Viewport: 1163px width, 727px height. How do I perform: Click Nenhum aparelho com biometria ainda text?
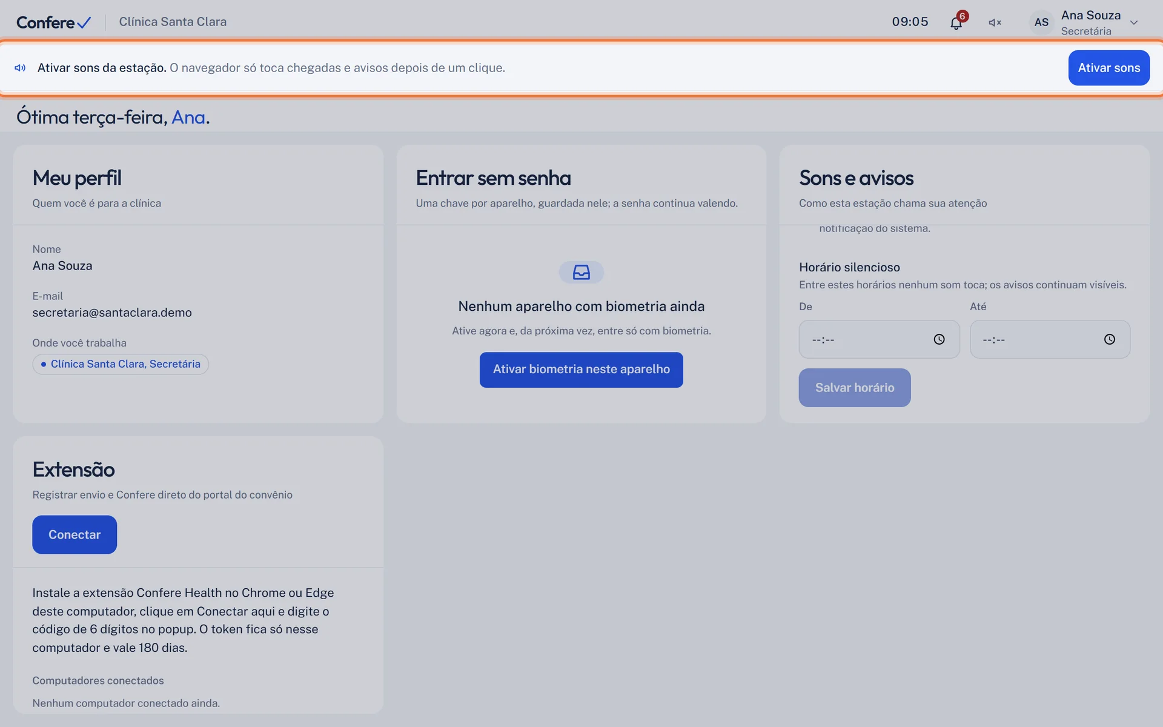click(x=581, y=307)
